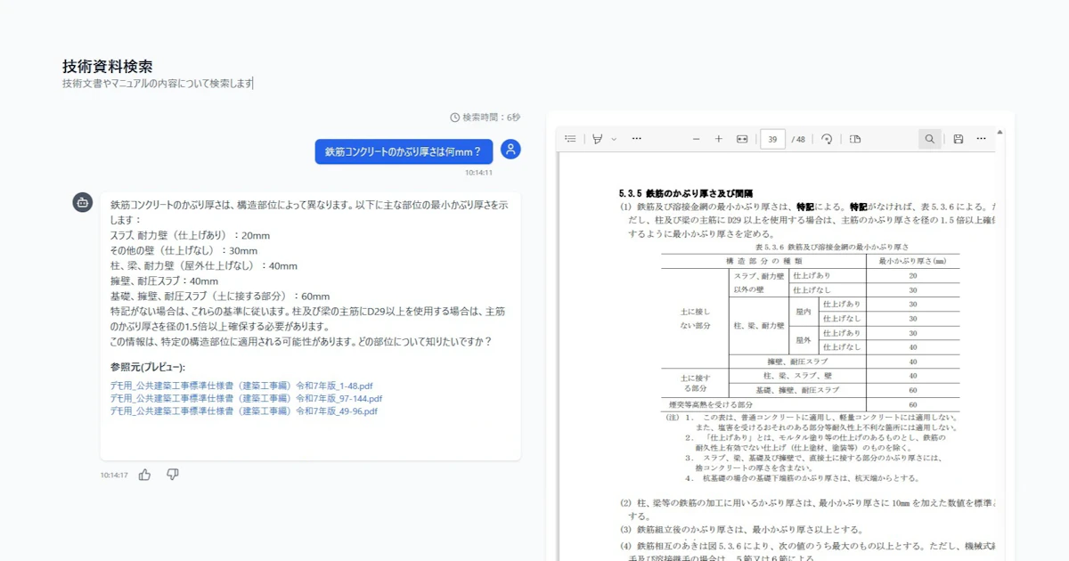
Task: Click the page number field showing 39
Action: pos(772,139)
